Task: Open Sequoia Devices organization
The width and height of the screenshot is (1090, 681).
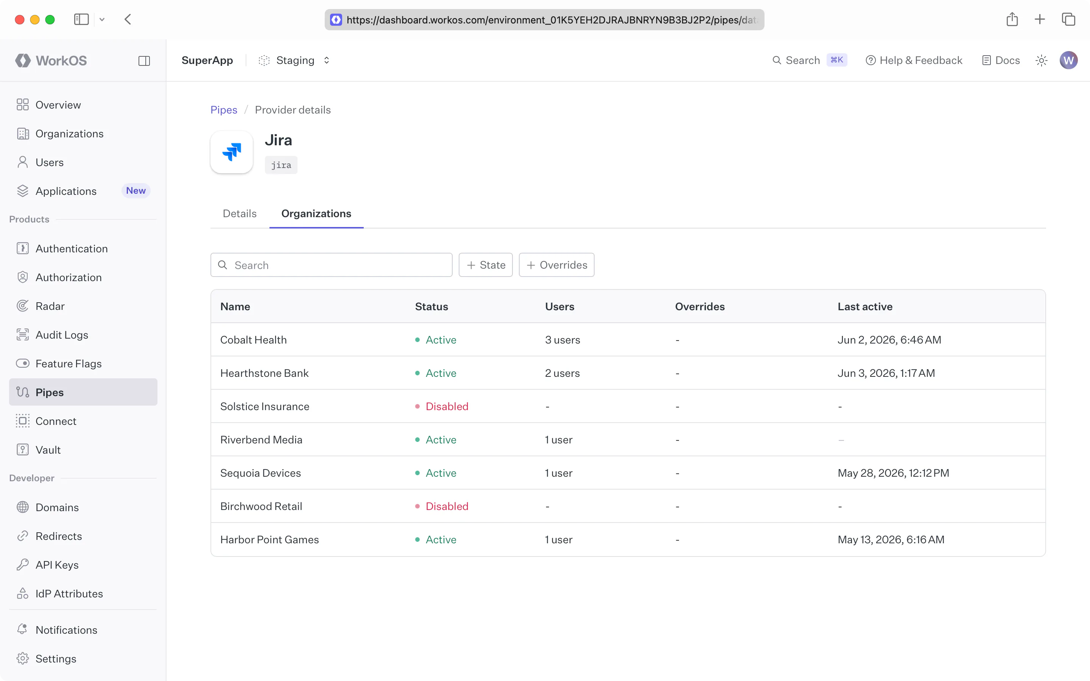Action: pos(628,473)
